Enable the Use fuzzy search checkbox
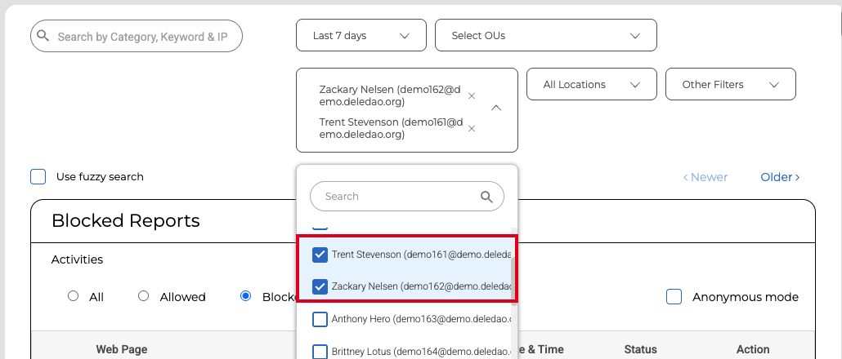The image size is (842, 359). coord(38,177)
